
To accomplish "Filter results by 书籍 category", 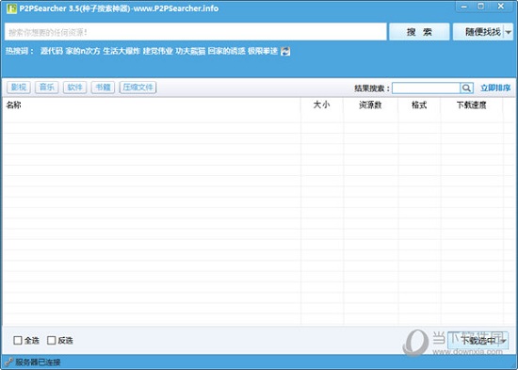I will point(103,88).
